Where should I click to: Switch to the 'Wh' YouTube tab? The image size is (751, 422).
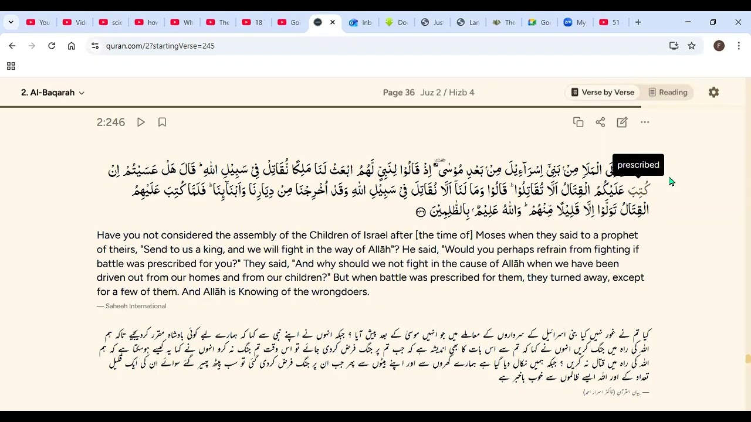click(181, 22)
